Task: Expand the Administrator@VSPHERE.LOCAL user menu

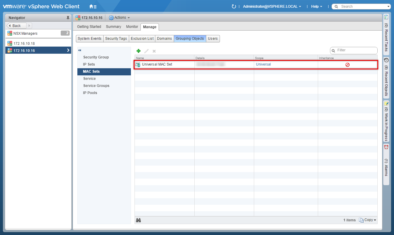Action: 272,7
